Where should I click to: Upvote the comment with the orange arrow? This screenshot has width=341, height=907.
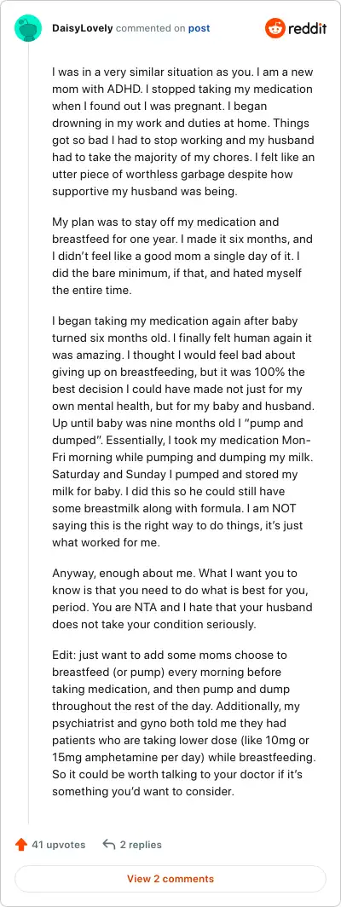20,845
